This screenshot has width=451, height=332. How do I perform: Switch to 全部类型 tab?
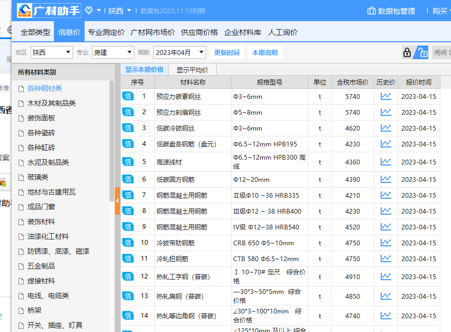(35, 32)
